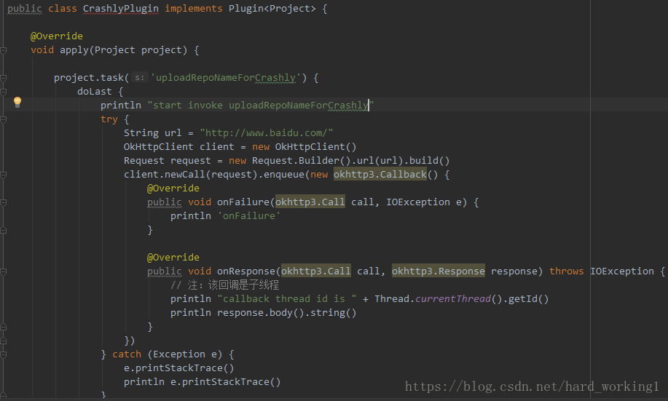Click 'response.body().string()' expression
The image size is (668, 401).
click(x=287, y=313)
